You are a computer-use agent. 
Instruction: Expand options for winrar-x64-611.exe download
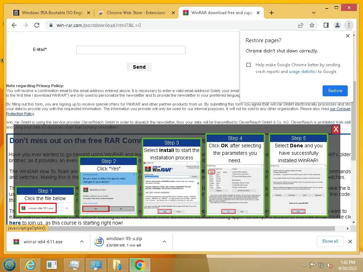tap(82, 242)
